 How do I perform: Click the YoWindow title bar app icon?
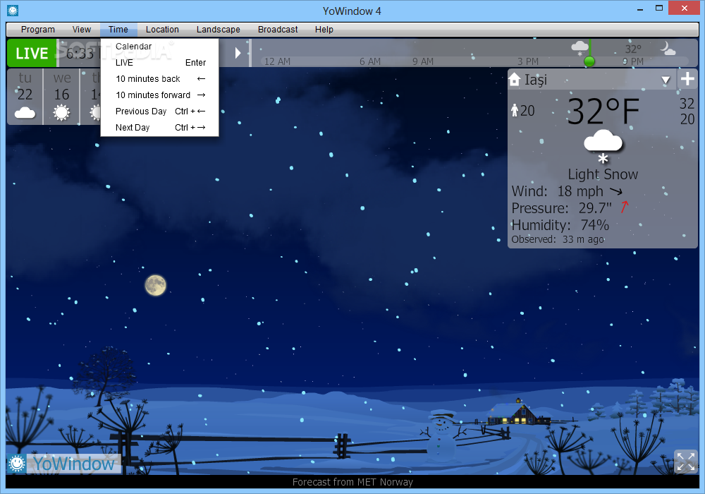tap(13, 11)
